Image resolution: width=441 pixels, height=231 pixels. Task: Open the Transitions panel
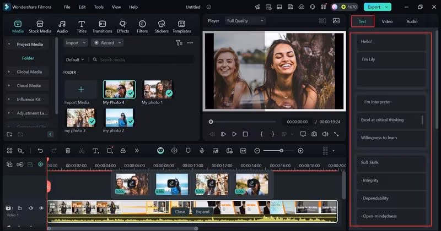point(102,27)
